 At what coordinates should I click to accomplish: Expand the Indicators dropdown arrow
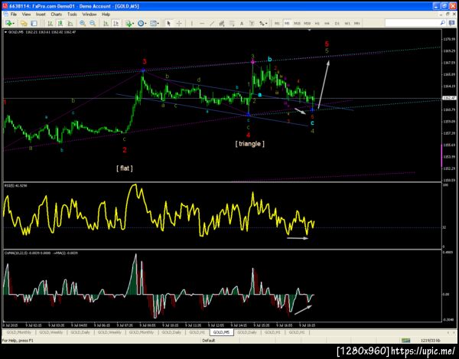click(133, 24)
